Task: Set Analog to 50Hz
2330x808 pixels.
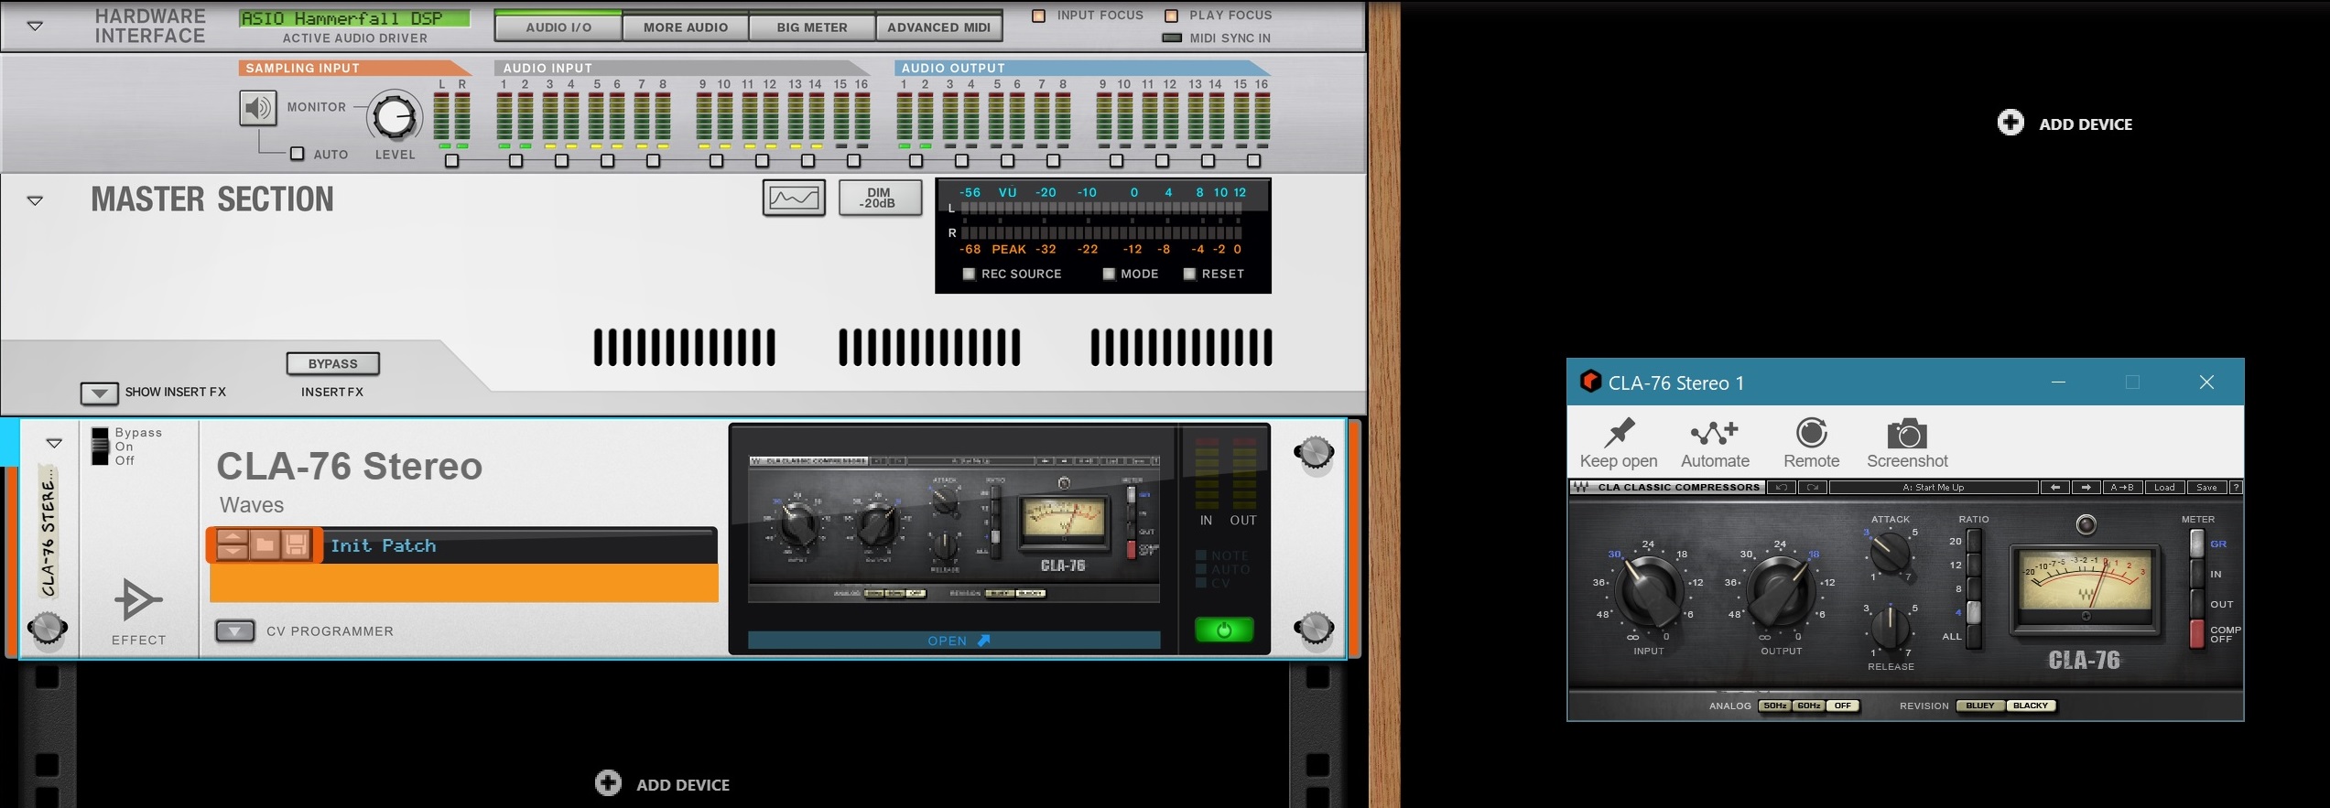Action: 1774,706
